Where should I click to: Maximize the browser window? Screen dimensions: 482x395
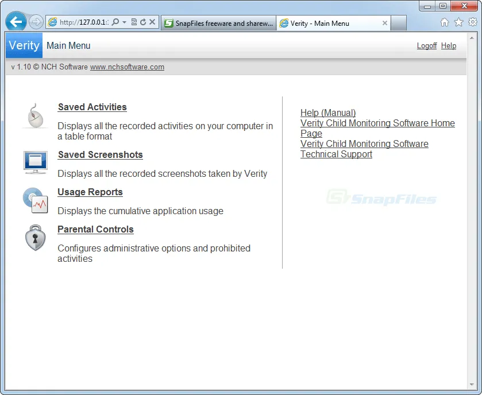[x=443, y=6]
